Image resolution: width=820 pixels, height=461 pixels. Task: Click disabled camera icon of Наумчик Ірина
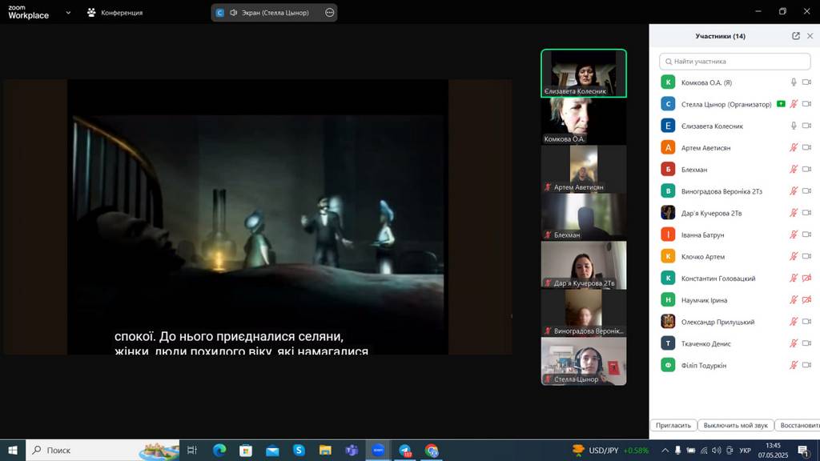(807, 300)
